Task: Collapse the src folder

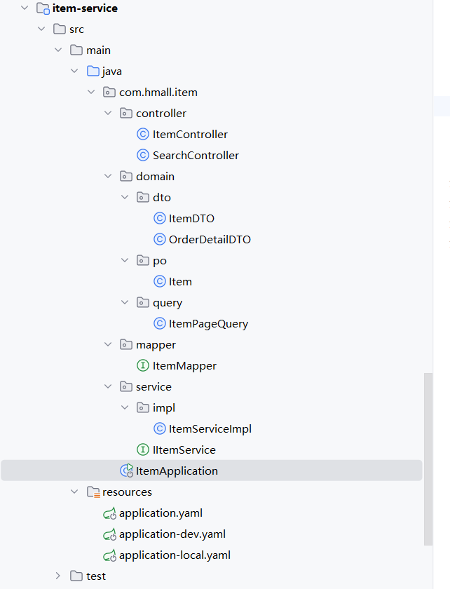Action: tap(41, 29)
